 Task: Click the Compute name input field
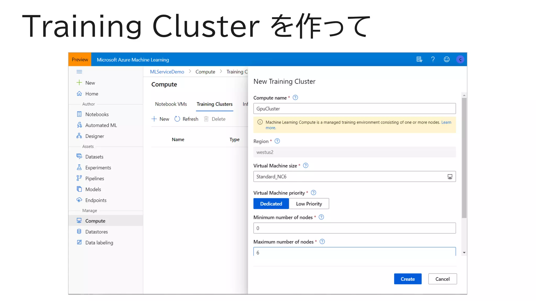[x=354, y=109]
